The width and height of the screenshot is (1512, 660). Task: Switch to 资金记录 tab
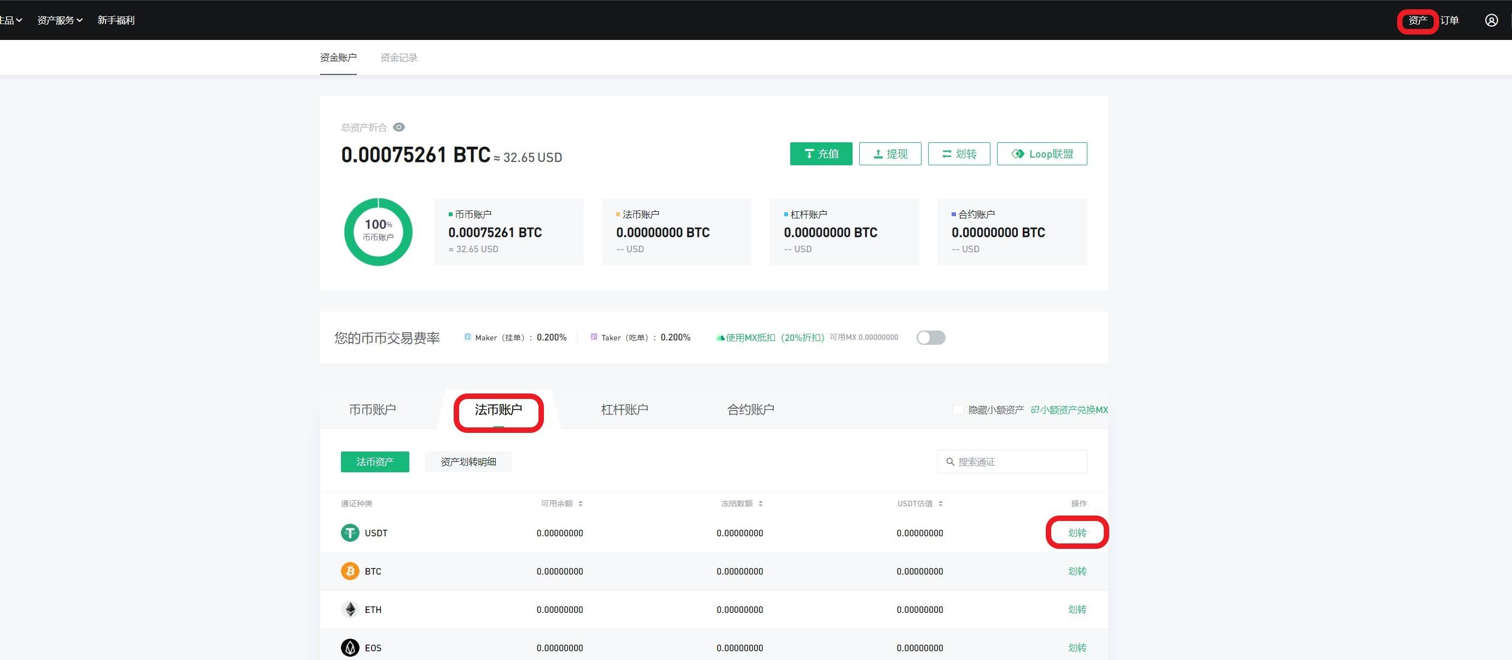(x=399, y=57)
